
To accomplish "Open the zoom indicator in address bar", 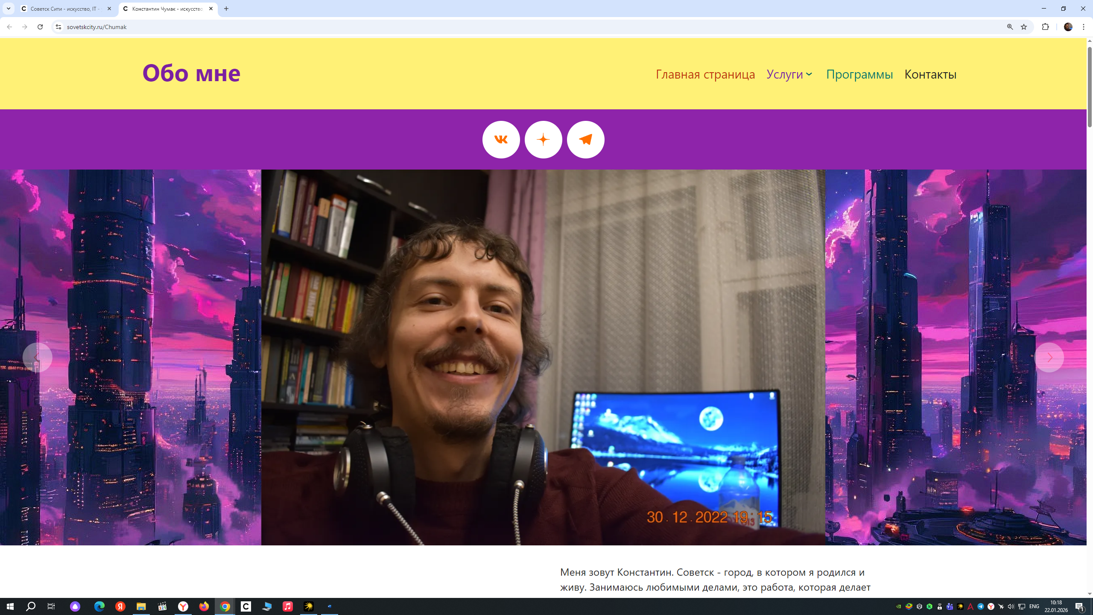I will click(x=1010, y=27).
